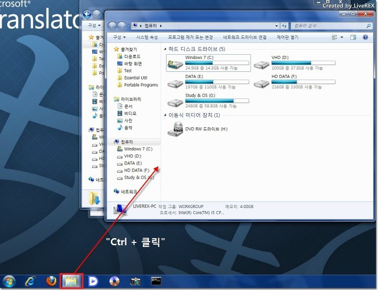Screen dimensions: 378x290
Task: Open 사진 library
Action: 128,120
